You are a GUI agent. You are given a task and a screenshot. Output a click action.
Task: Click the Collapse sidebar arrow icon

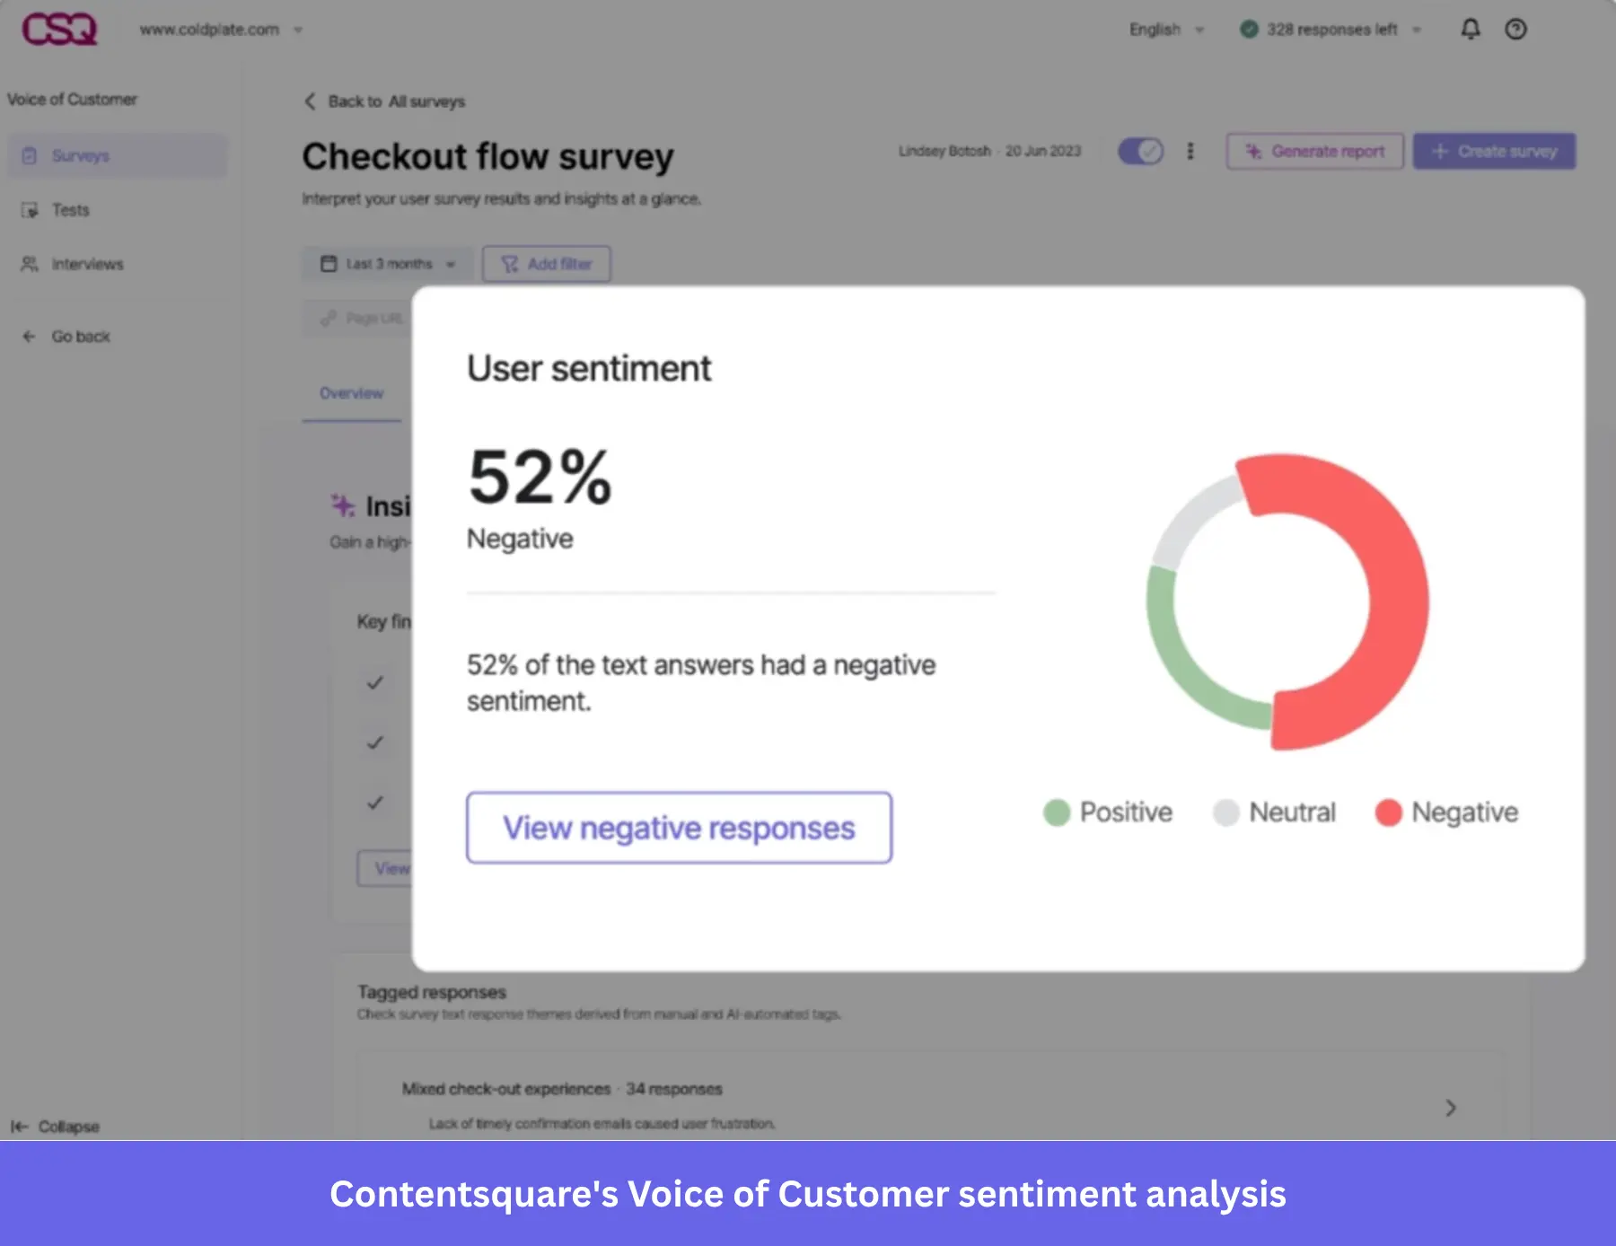tap(20, 1127)
